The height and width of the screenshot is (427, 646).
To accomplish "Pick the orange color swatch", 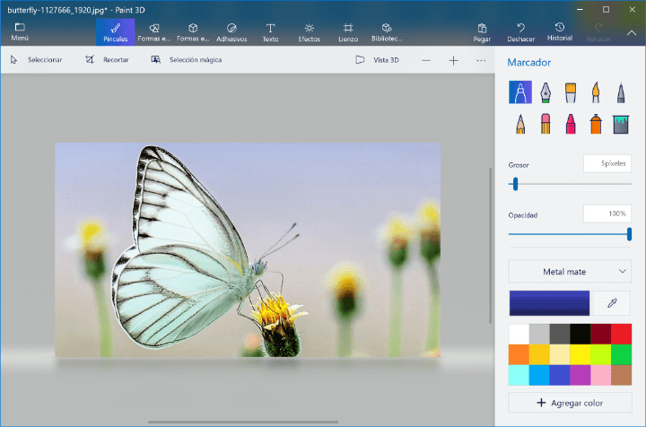I will 519,354.
